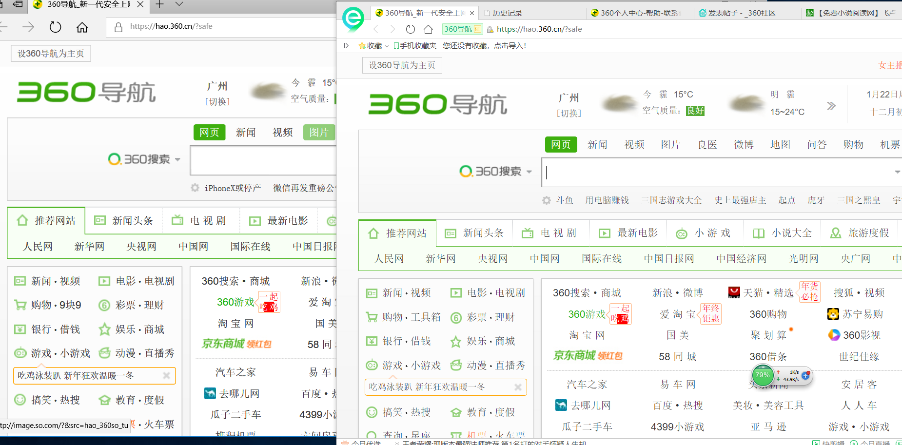The height and width of the screenshot is (445, 902).
Task: Click blue plus on speed widget
Action: click(806, 375)
